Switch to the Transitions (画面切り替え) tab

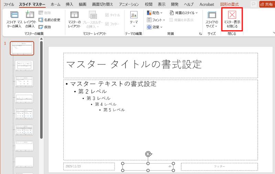coord(102,4)
